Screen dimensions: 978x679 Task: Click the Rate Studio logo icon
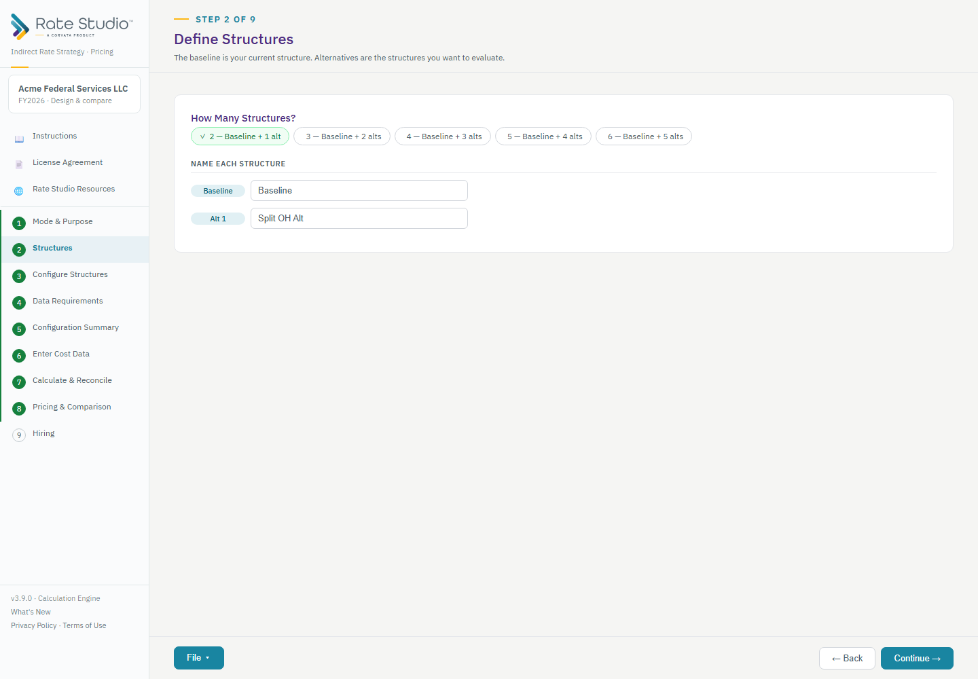[x=20, y=26]
